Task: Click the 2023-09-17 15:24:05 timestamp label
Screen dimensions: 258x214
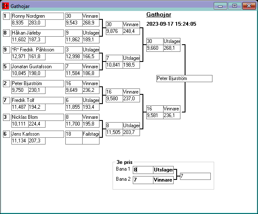Action: [x=171, y=24]
